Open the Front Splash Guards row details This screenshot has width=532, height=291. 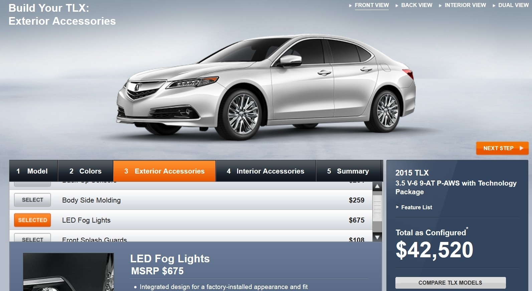[x=191, y=236]
